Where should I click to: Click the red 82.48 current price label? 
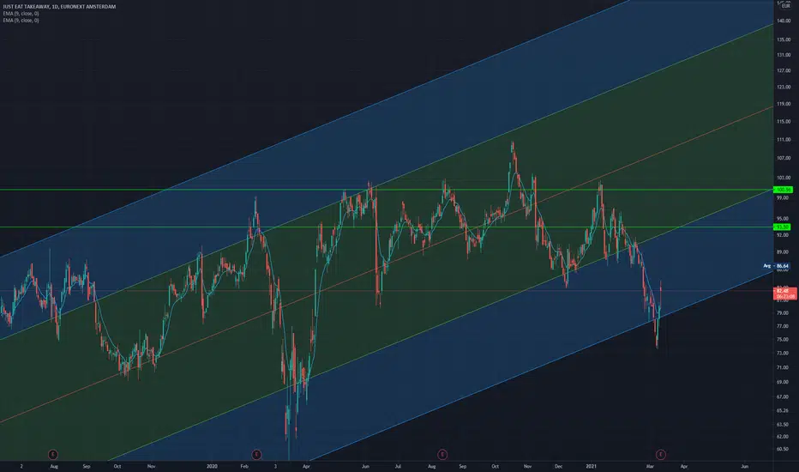(x=784, y=293)
